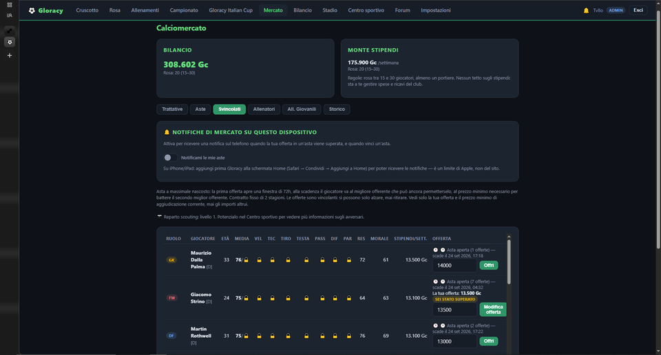Screen dimensions: 661x355
Task: Click the PASS lock in Martin Rothwell row
Action: click(x=322, y=336)
